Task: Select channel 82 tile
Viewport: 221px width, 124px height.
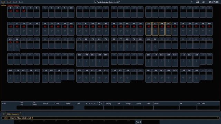Action: click(x=155, y=44)
